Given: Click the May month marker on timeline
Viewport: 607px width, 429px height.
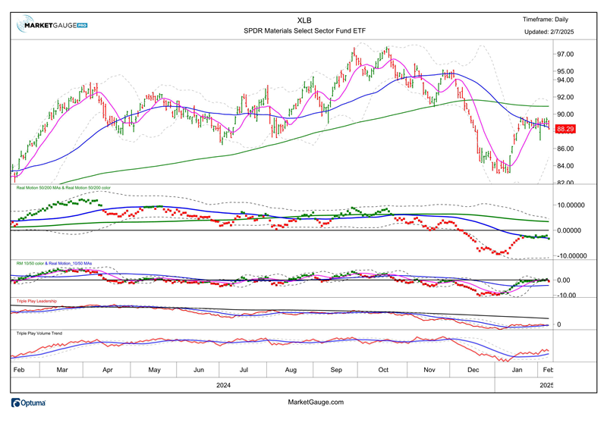Looking at the screenshot, I should (154, 369).
